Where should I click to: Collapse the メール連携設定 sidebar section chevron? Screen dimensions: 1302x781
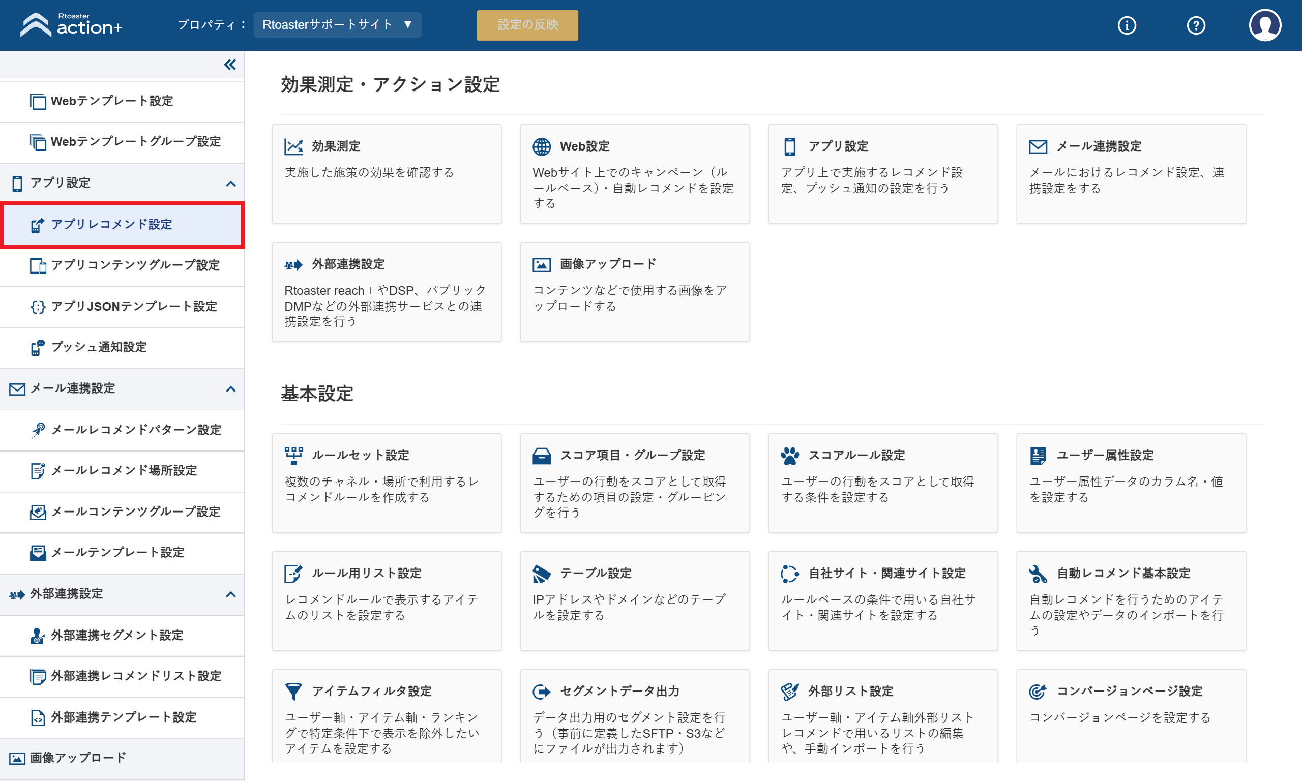tap(230, 389)
